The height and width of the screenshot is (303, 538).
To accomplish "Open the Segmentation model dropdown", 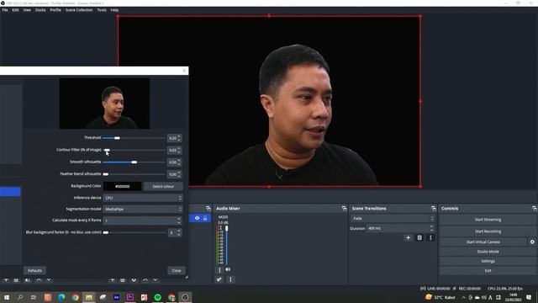I will pos(143,209).
